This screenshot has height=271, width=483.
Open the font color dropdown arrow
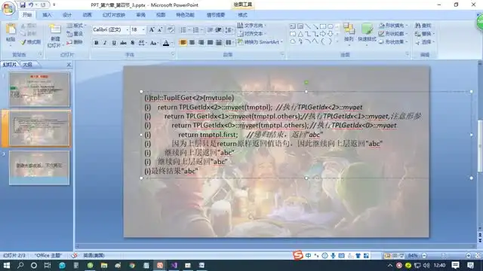[172, 43]
